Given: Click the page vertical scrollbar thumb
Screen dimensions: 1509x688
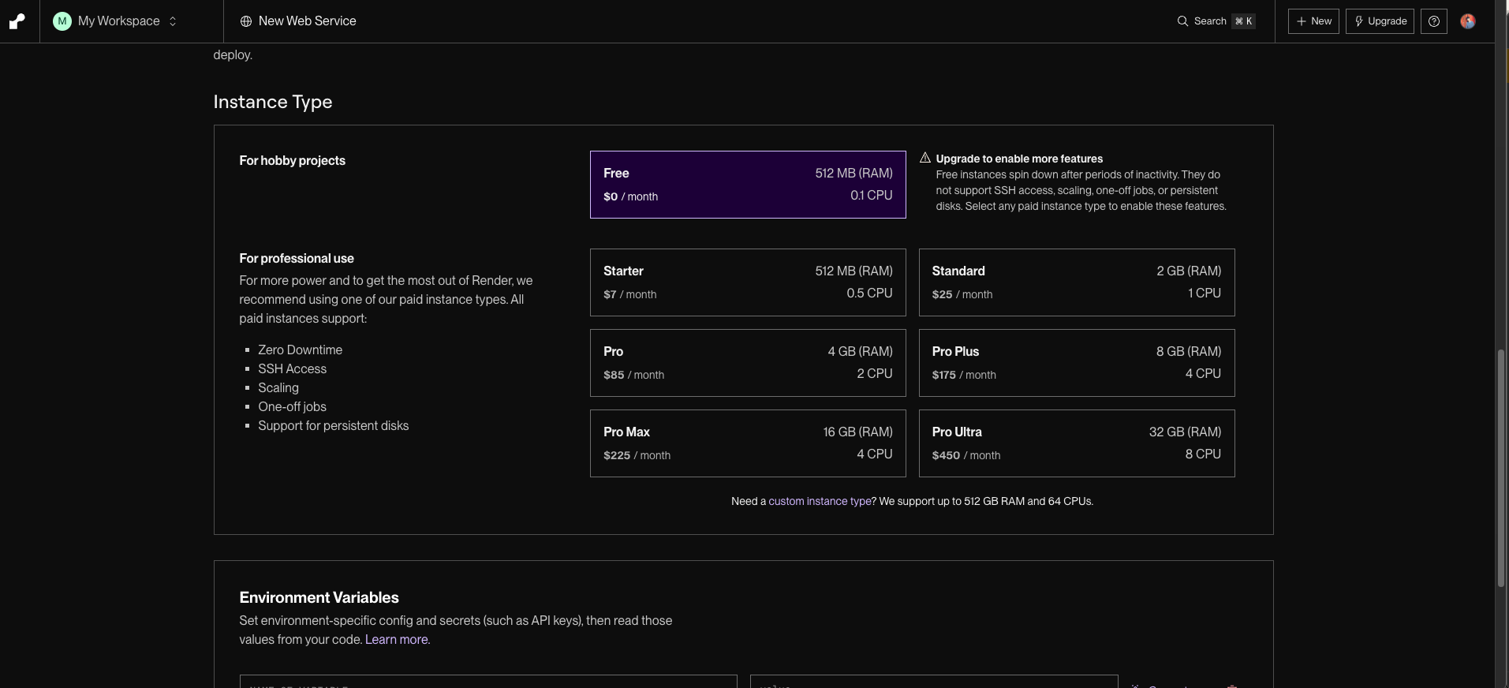Looking at the screenshot, I should click(1501, 468).
